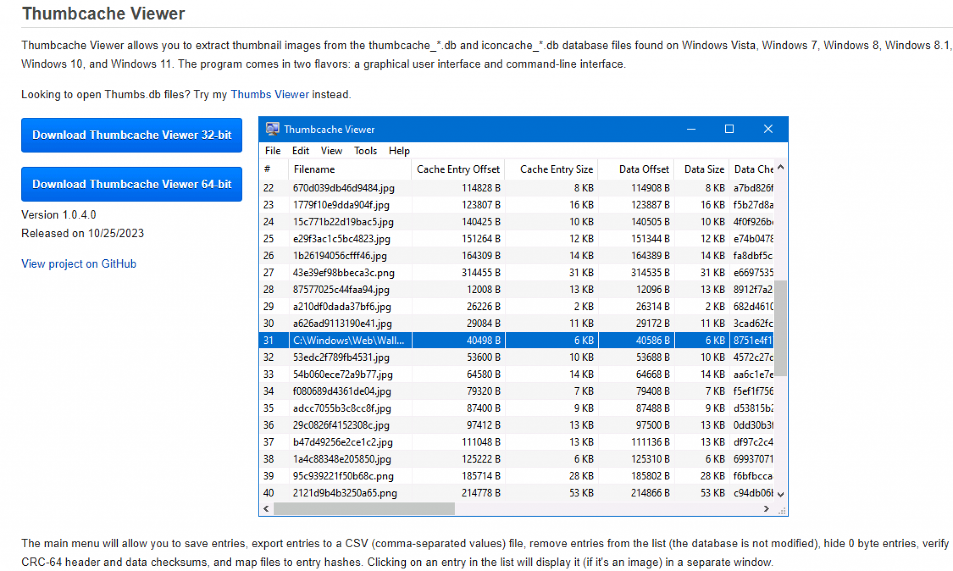Viewport: 953px width, 571px height.
Task: Click the horizontal scroll right arrow
Action: coord(766,509)
